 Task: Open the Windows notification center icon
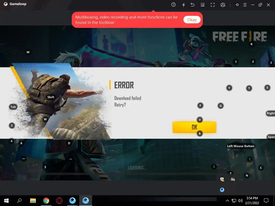click(x=266, y=201)
